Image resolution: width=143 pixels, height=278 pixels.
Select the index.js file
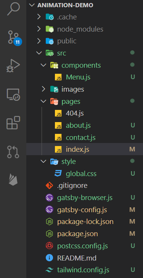77,149
